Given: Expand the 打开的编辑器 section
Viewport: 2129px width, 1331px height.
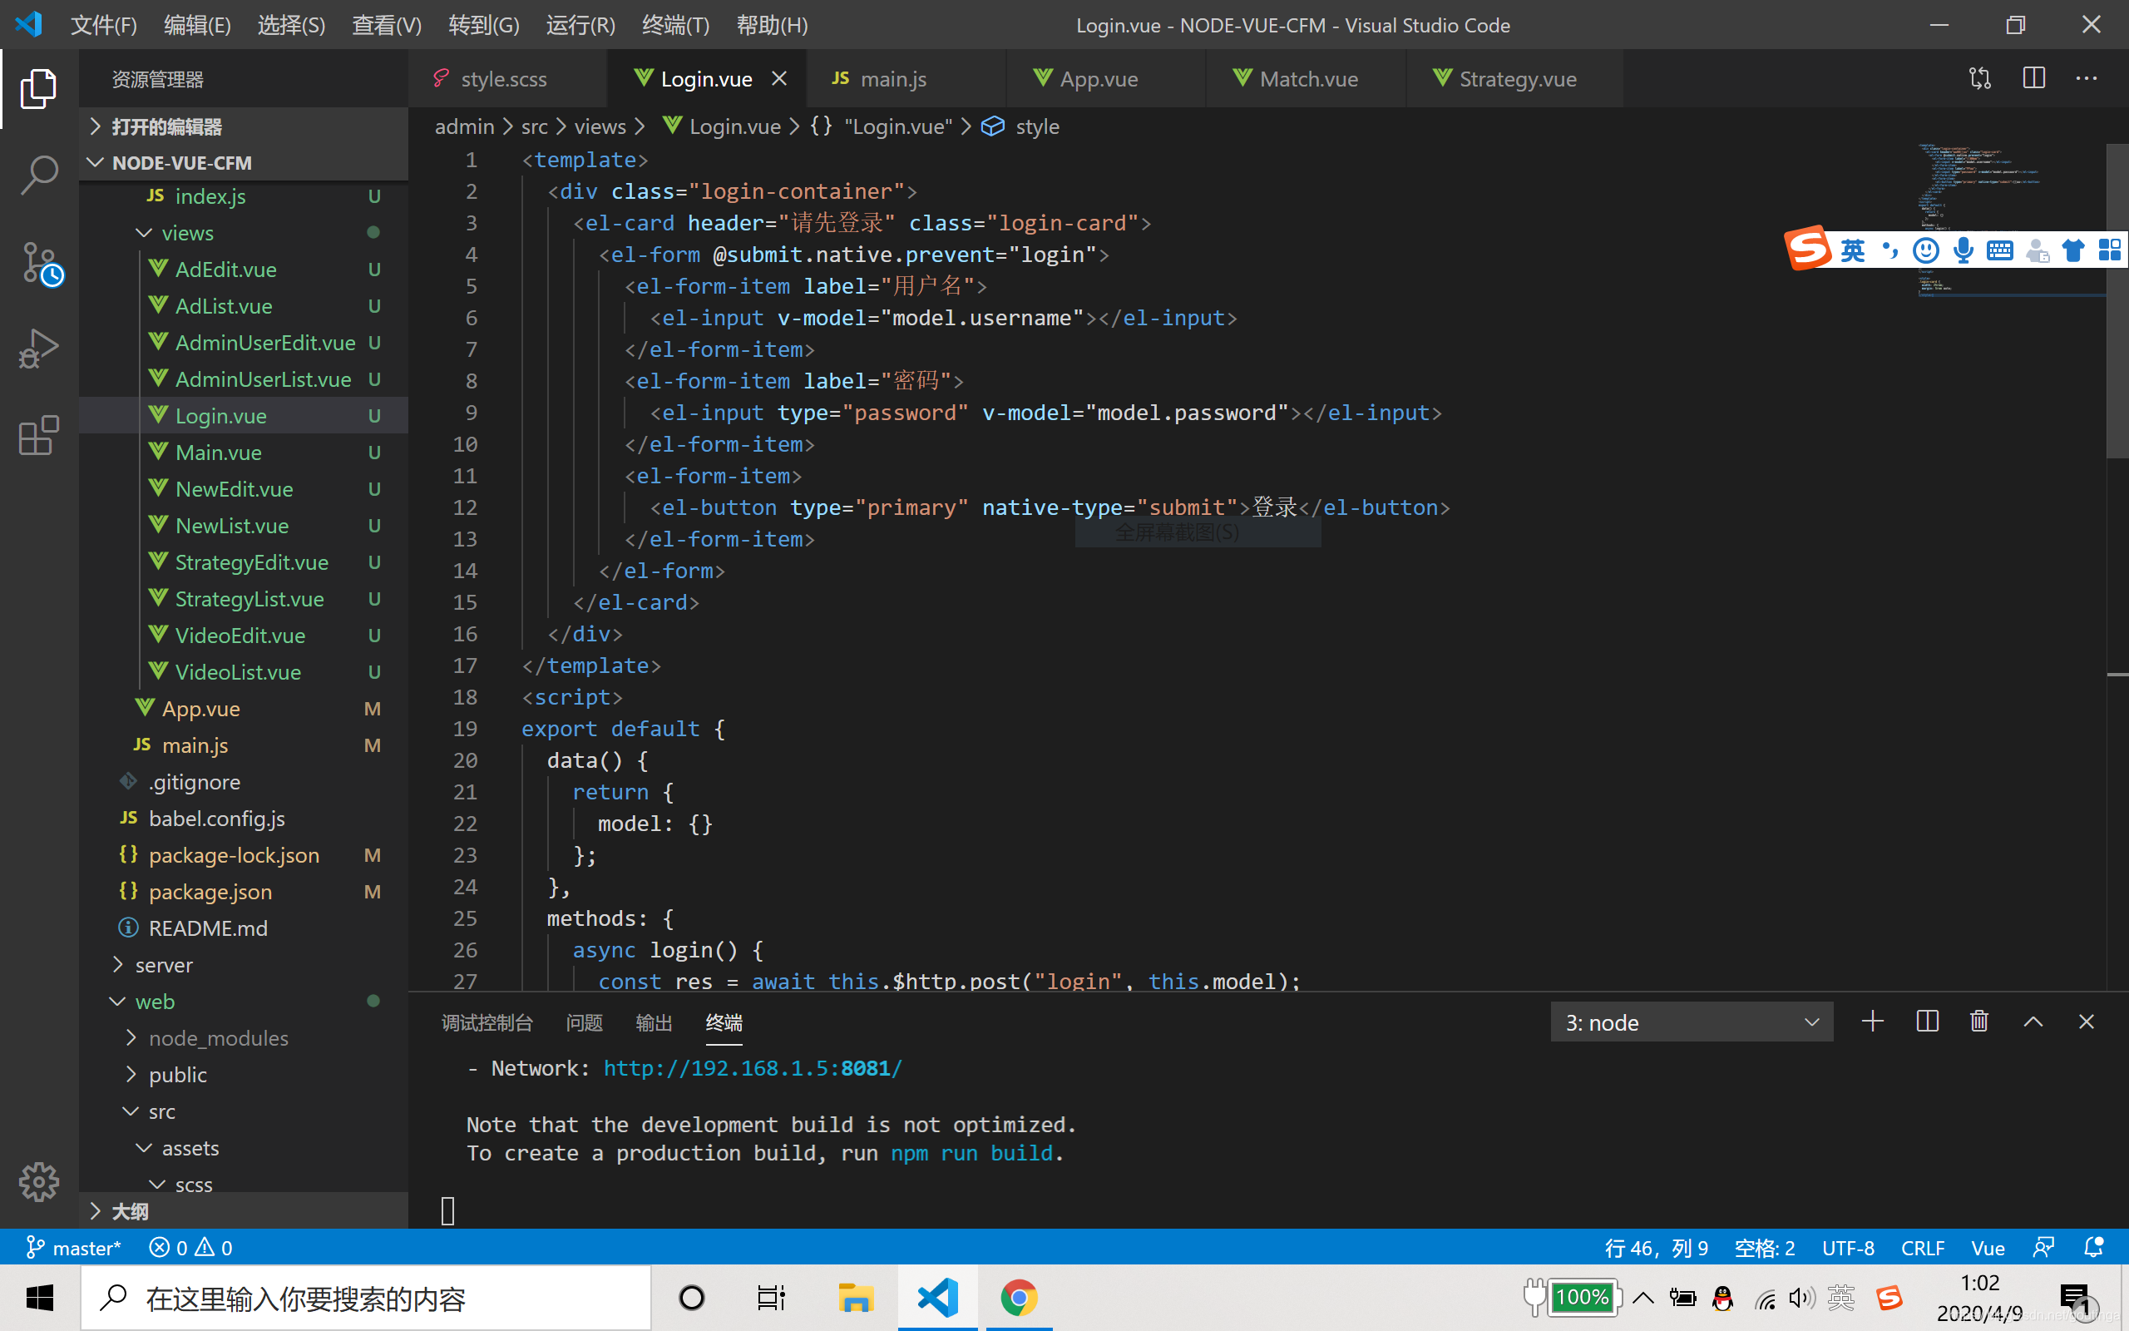Looking at the screenshot, I should click(243, 126).
